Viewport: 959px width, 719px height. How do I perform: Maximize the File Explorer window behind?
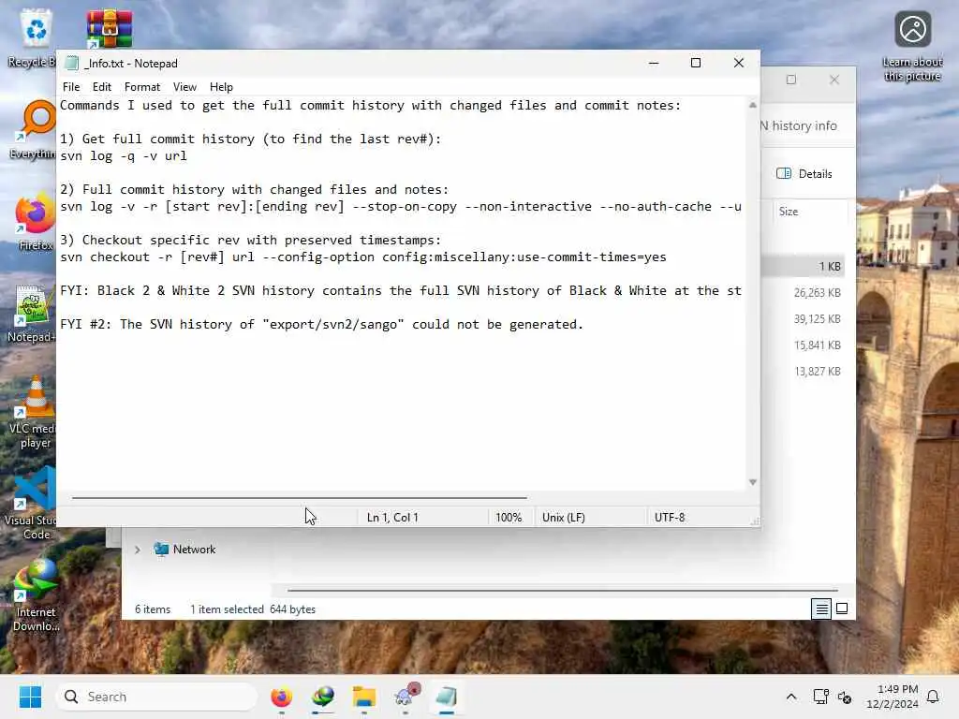790,80
